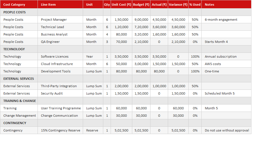
Task: Select the 'Change Management' category cell
Action: coord(20,116)
